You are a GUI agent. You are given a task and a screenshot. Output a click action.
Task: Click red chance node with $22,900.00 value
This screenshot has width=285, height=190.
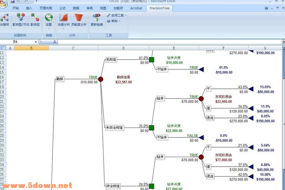point(201,99)
